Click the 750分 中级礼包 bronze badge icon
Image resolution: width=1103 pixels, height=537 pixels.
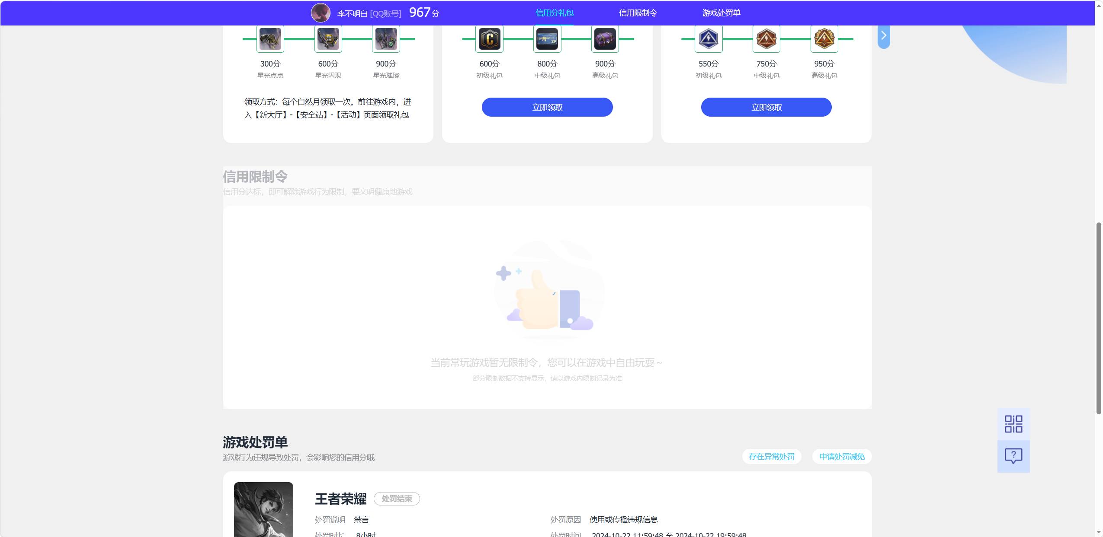click(x=766, y=39)
